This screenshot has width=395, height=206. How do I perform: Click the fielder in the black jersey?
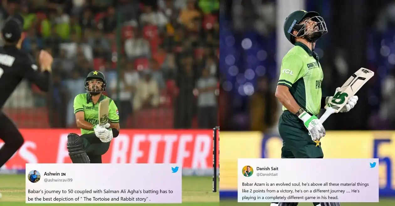19,94
